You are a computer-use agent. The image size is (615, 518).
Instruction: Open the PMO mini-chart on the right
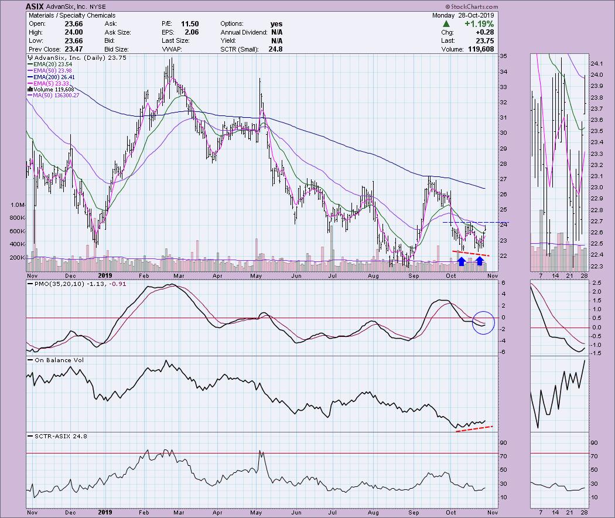(559, 318)
